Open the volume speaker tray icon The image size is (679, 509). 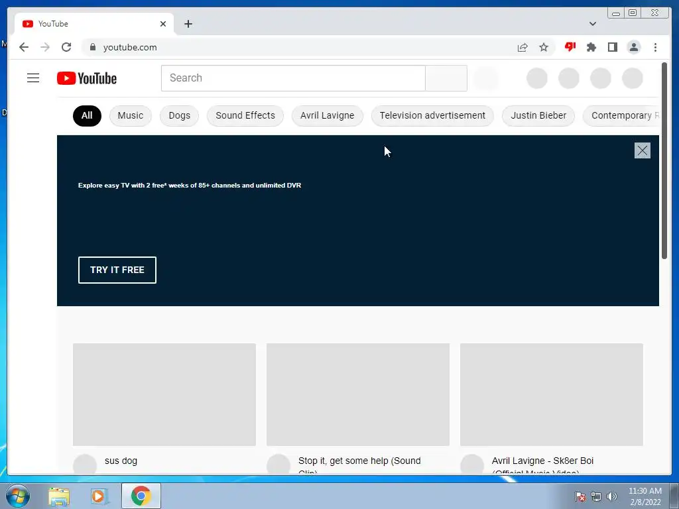tap(611, 496)
